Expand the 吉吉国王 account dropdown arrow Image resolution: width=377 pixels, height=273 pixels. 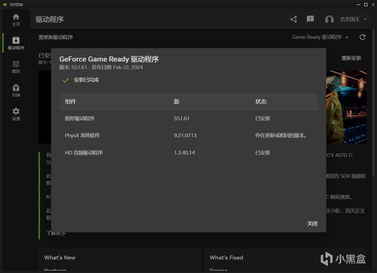(x=365, y=19)
